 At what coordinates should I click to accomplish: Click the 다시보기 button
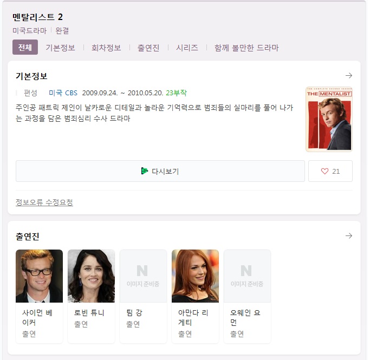pyautogui.click(x=160, y=171)
